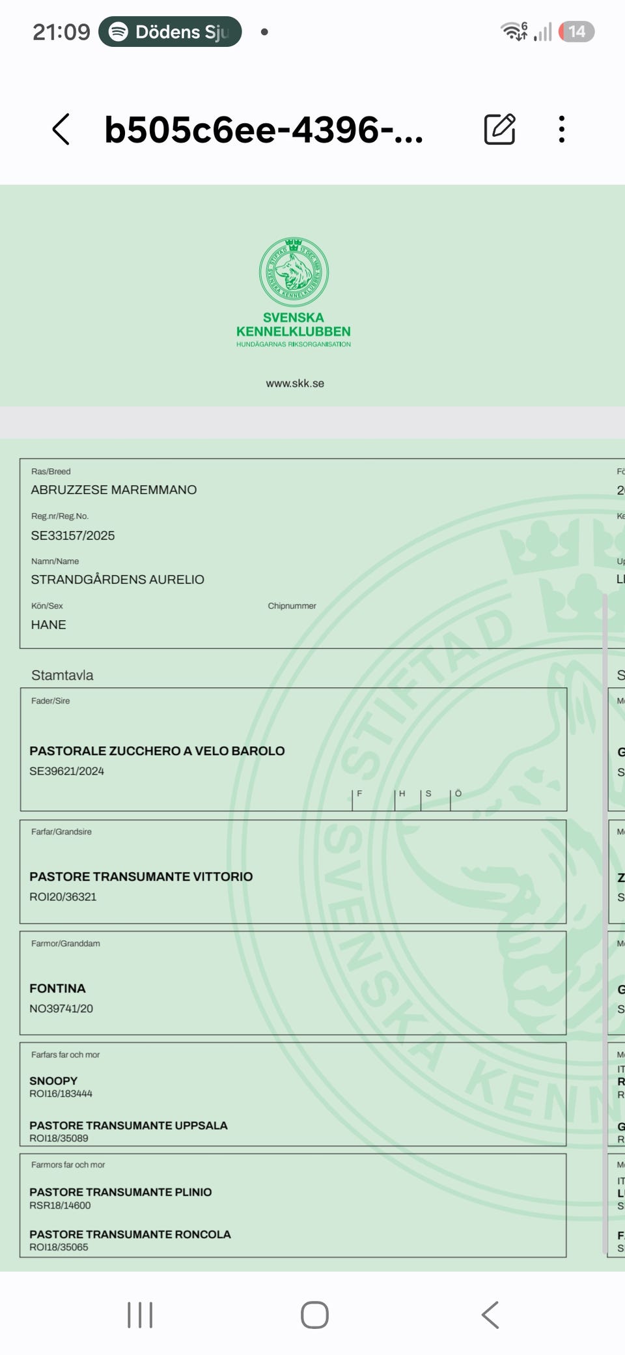This screenshot has width=625, height=1355.
Task: Select registration NO39741/20
Action: 61,1008
